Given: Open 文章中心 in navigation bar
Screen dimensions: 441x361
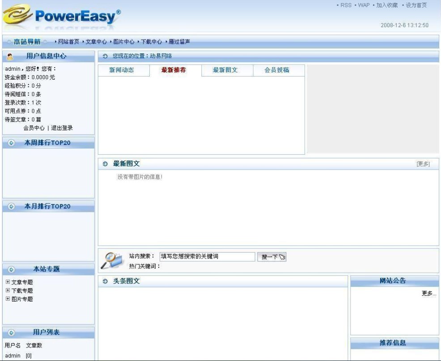Looking at the screenshot, I should click(x=96, y=42).
